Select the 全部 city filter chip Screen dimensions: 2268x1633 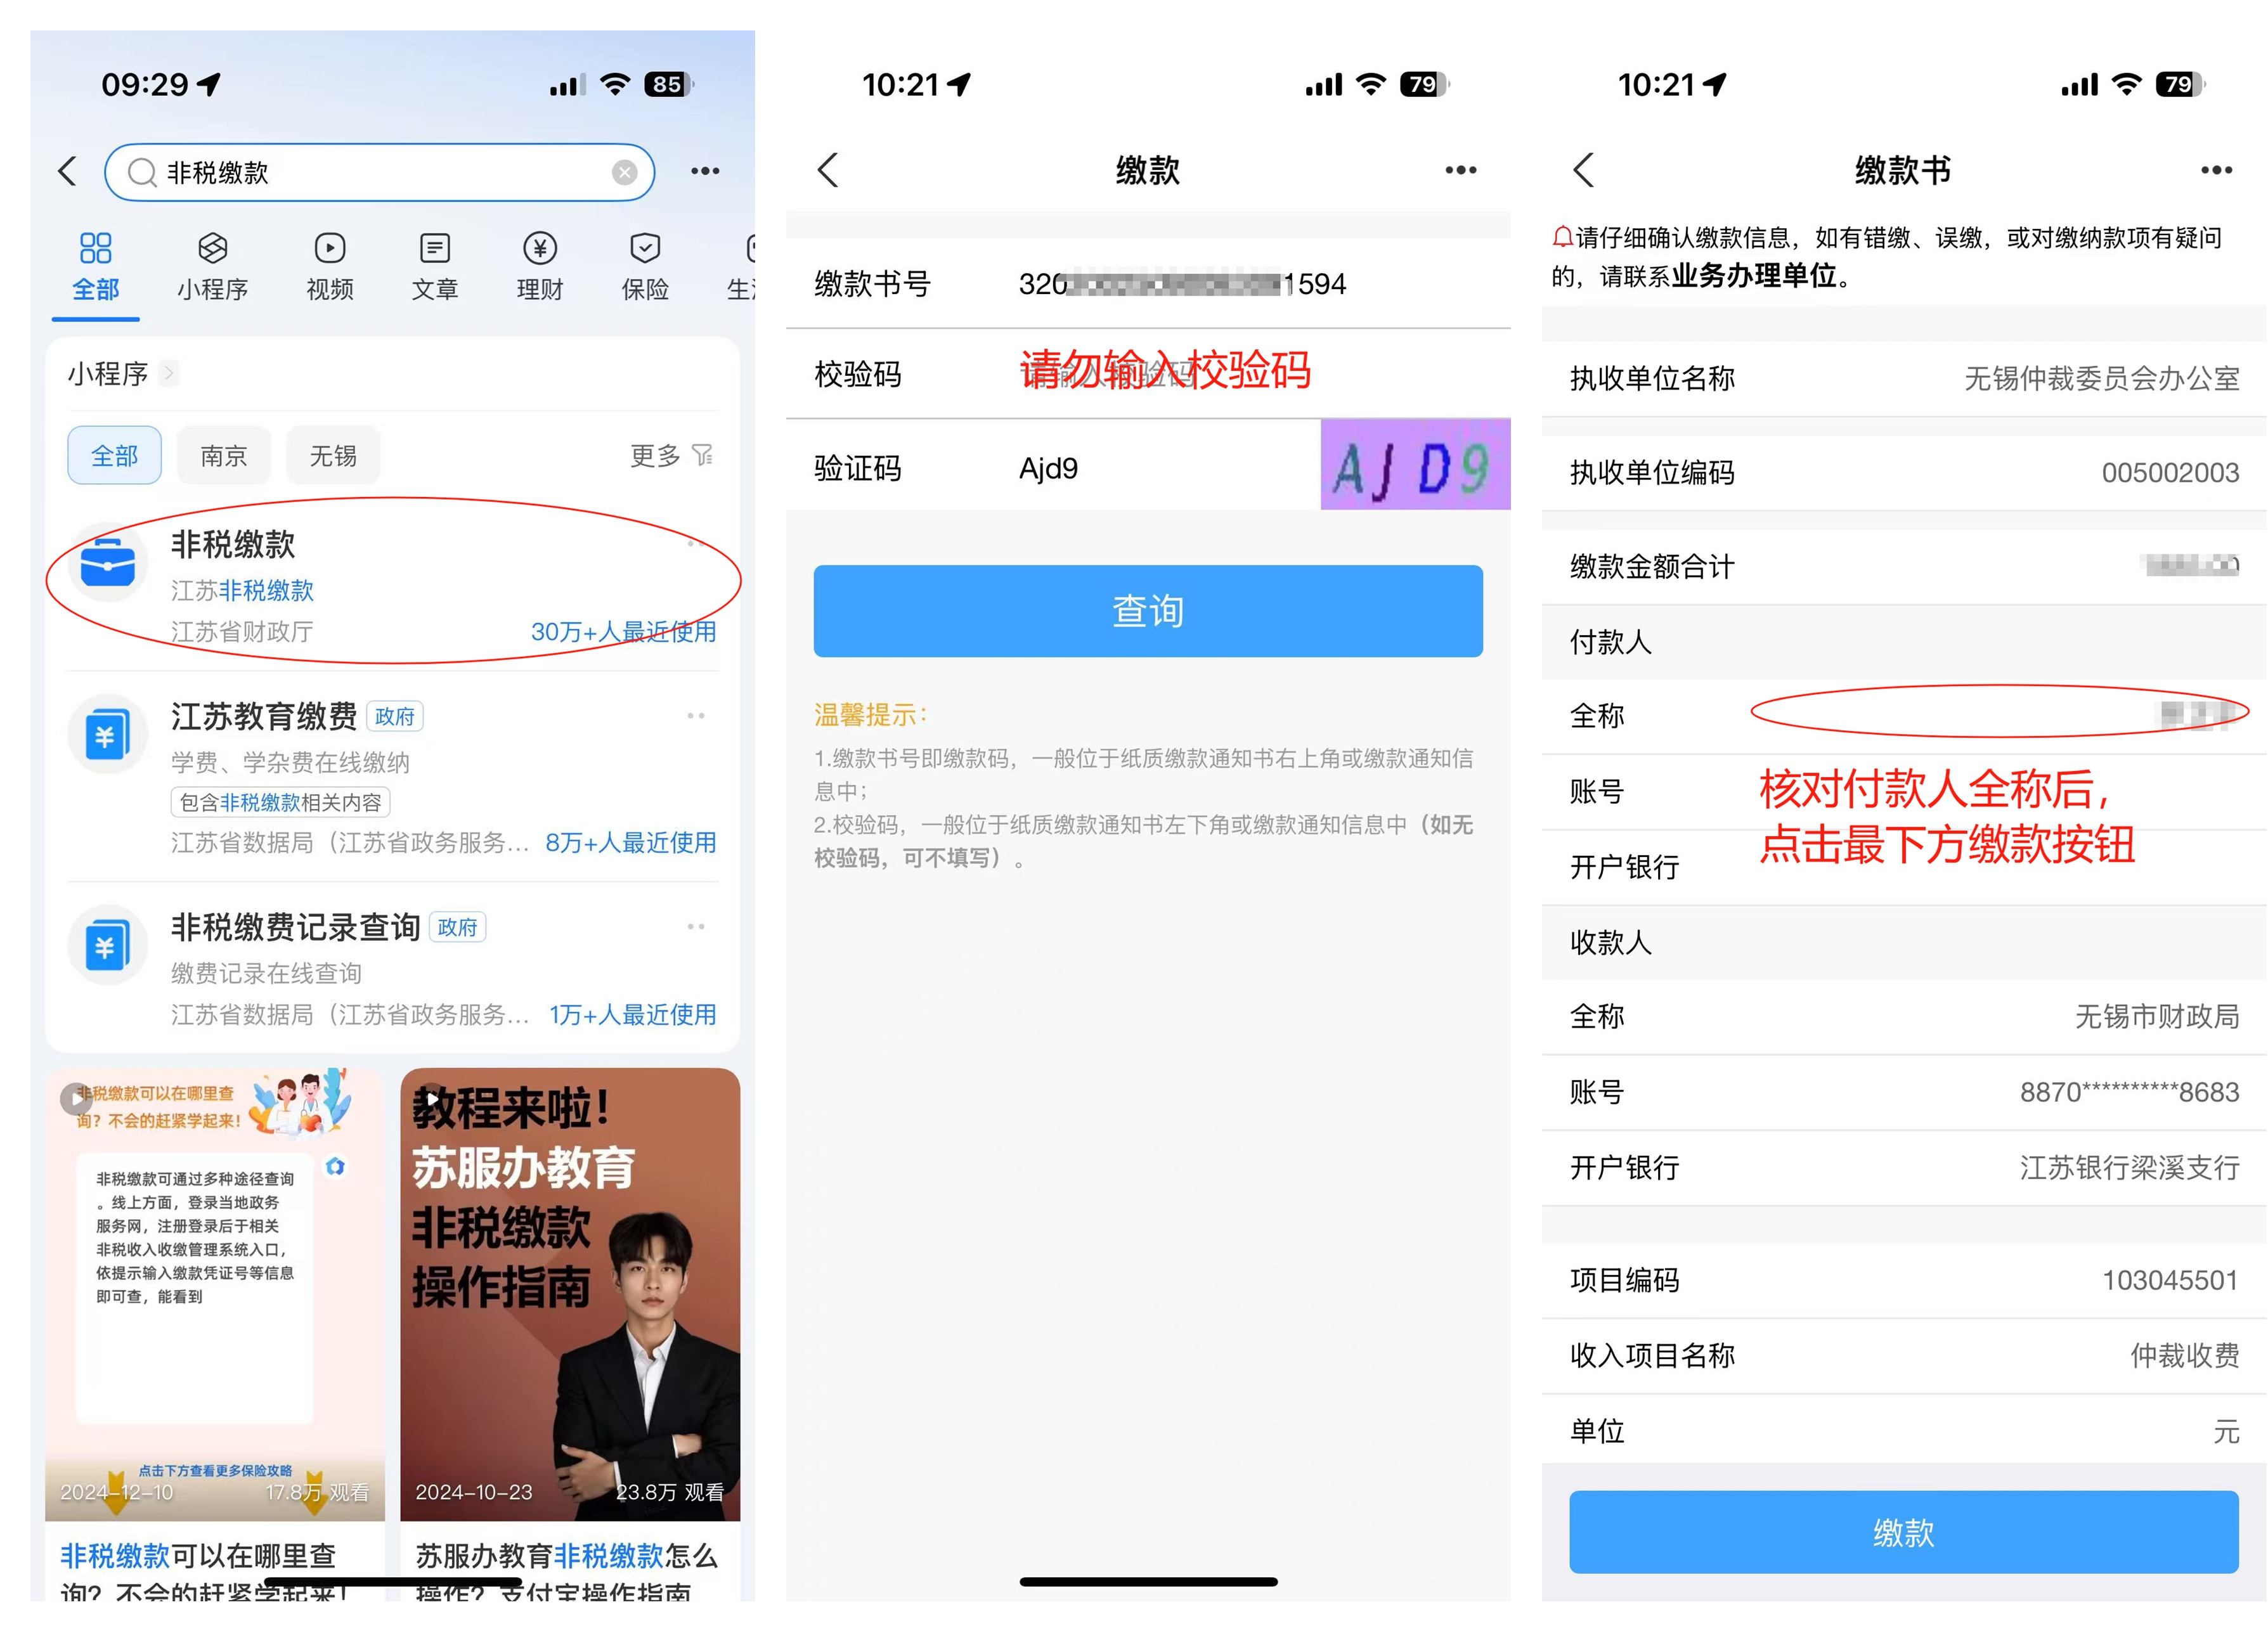pos(114,456)
